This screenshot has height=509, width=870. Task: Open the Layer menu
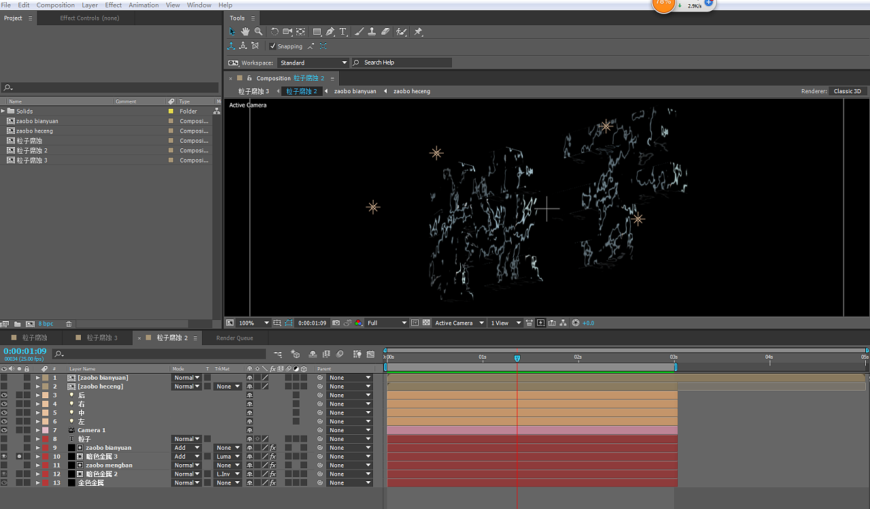(x=90, y=5)
